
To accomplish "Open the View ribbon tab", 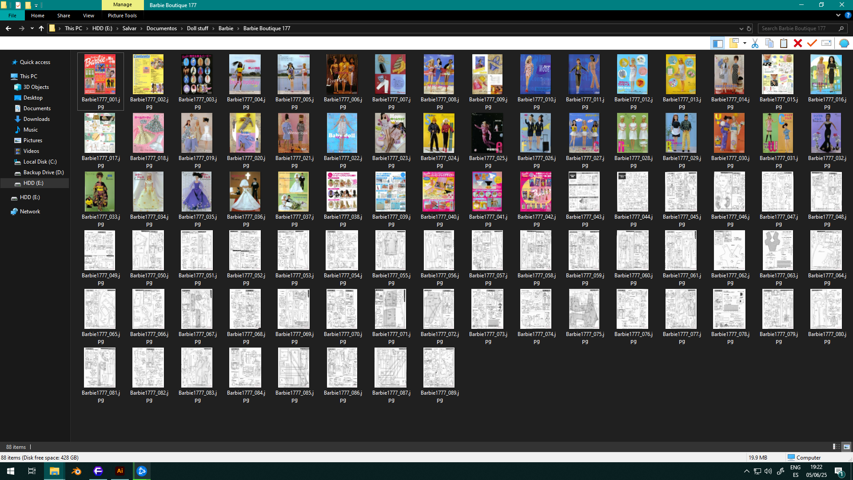I will coord(88,16).
